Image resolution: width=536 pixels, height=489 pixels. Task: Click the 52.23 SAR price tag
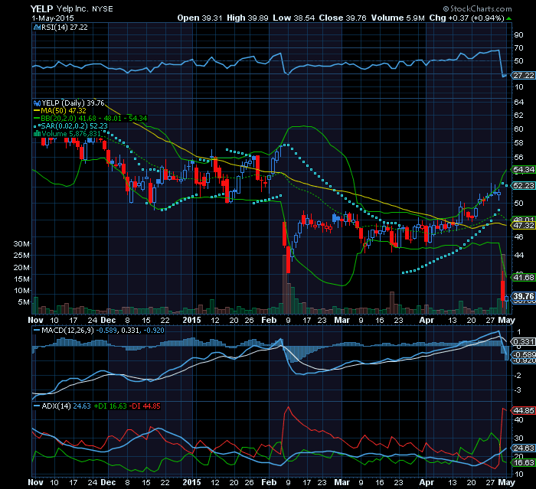coord(524,185)
